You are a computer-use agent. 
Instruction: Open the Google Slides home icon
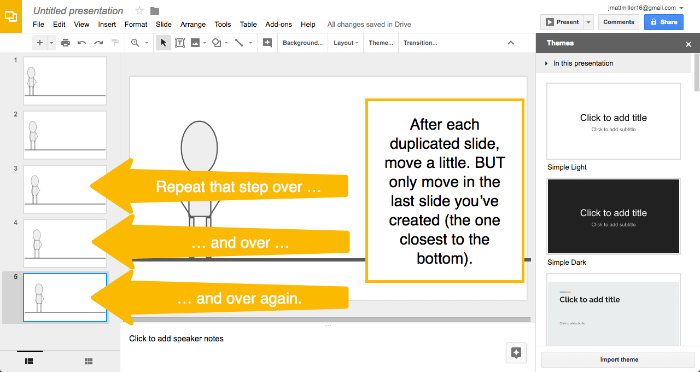[x=11, y=16]
